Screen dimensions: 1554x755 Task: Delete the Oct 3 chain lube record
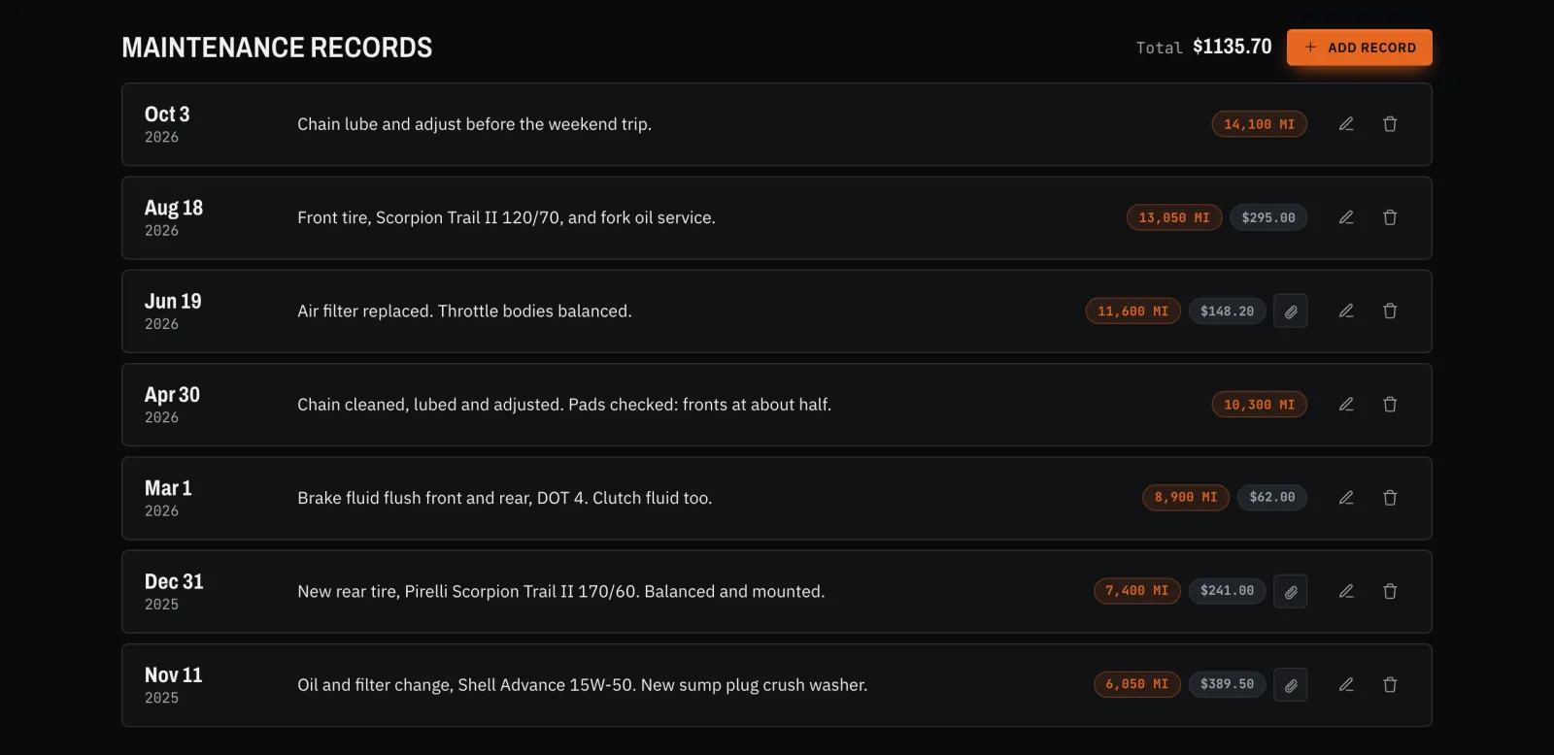(1390, 124)
